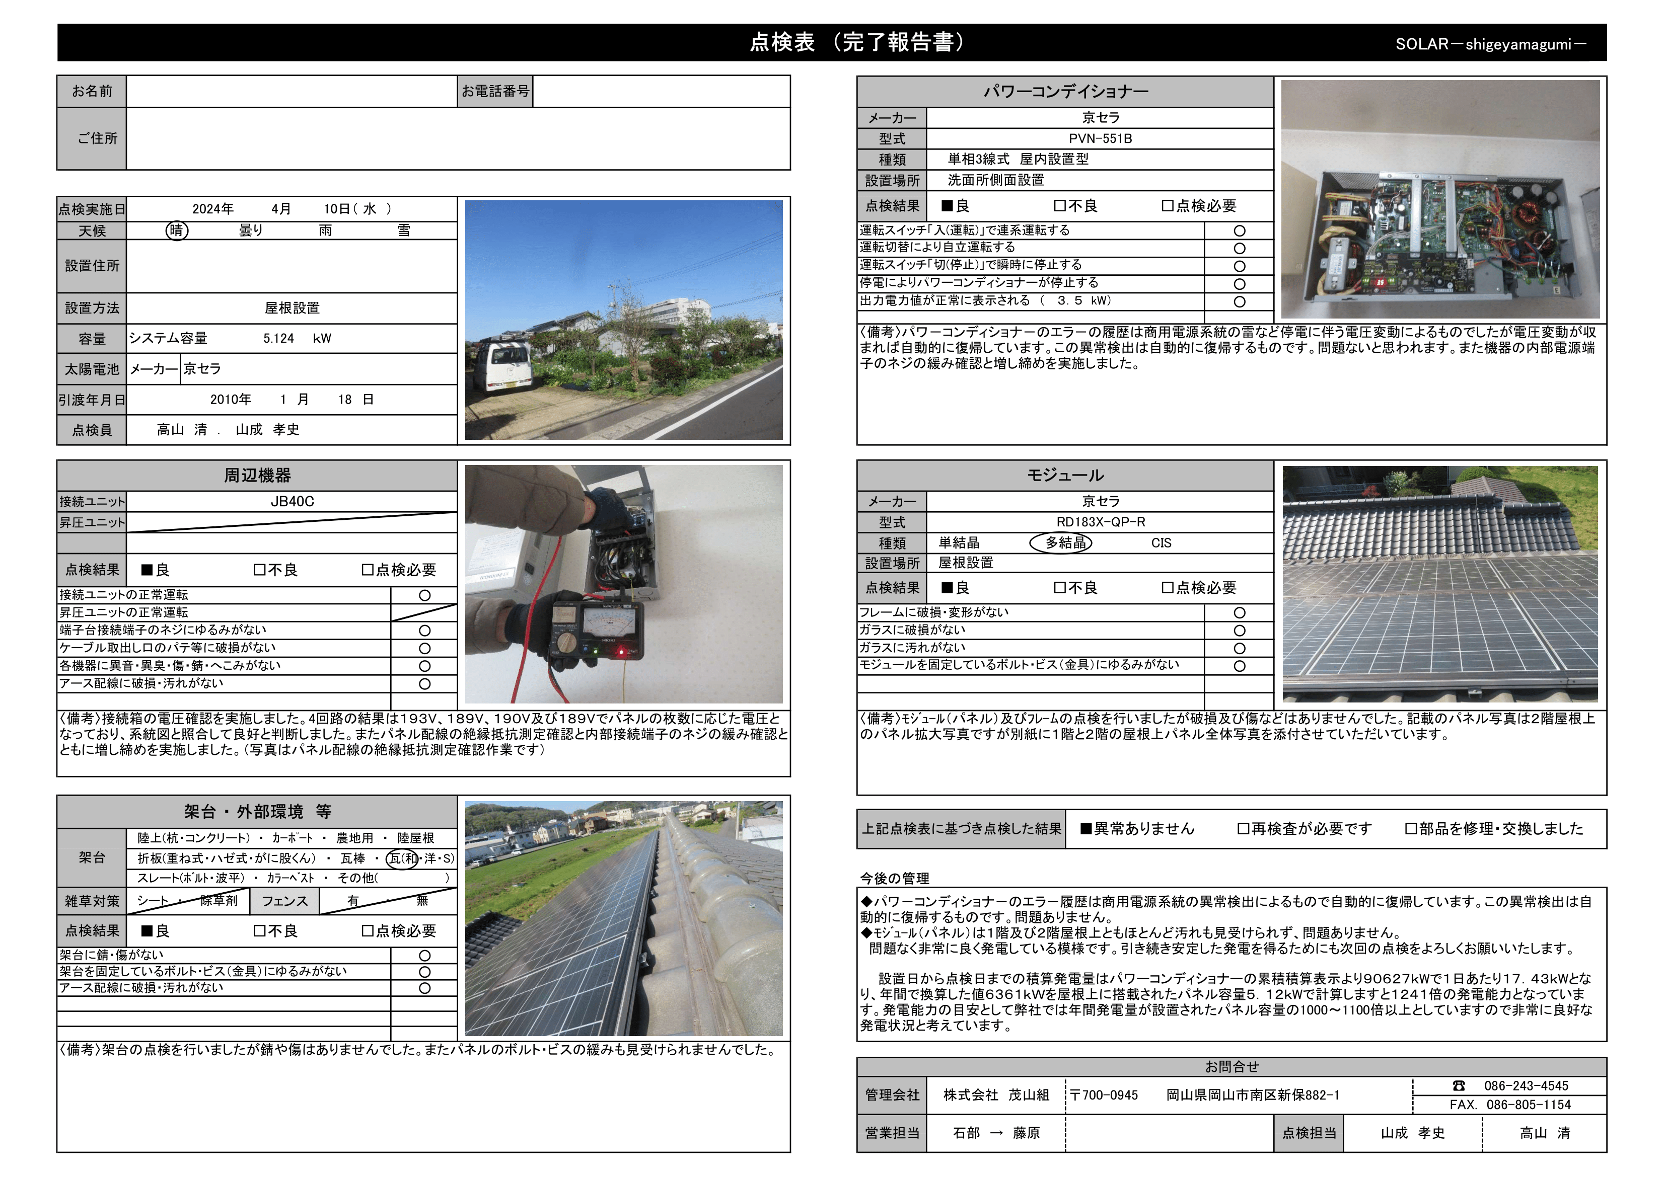The height and width of the screenshot is (1177, 1665).
Task: Open the power conditioner circuit board photo
Action: click(x=1440, y=199)
